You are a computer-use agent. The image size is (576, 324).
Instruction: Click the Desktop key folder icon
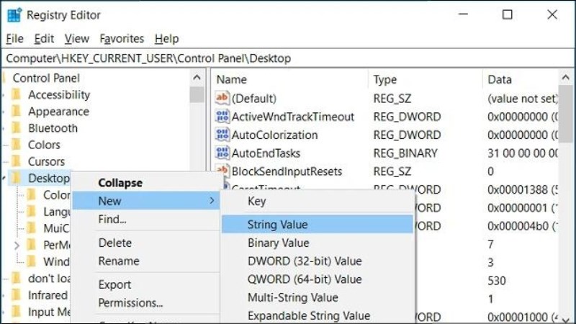pyautogui.click(x=16, y=178)
